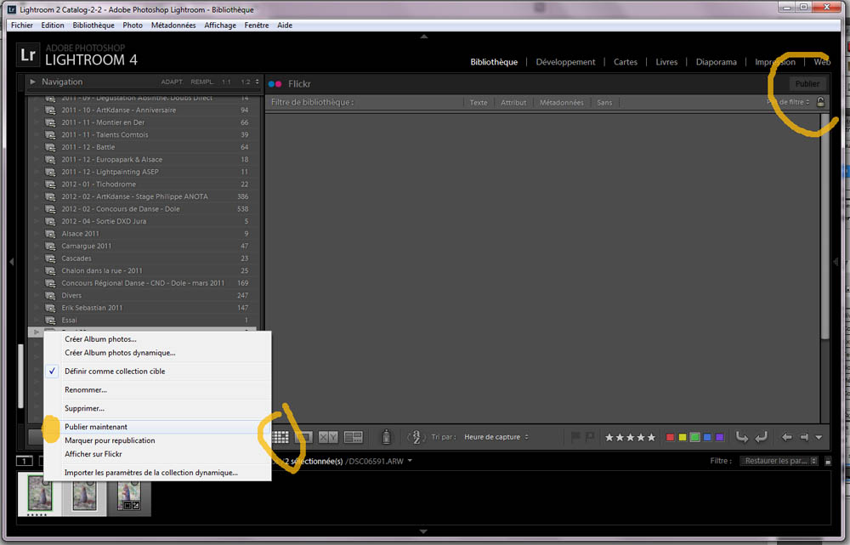Open the 'Restaurer les par...' filter dropdown
This screenshot has height=545, width=850.
pyautogui.click(x=779, y=461)
